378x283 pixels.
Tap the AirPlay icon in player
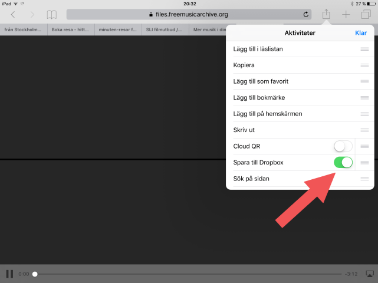(370, 274)
